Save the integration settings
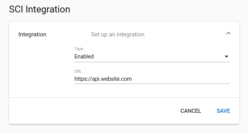Image resolution: width=248 pixels, height=133 pixels. [223, 111]
